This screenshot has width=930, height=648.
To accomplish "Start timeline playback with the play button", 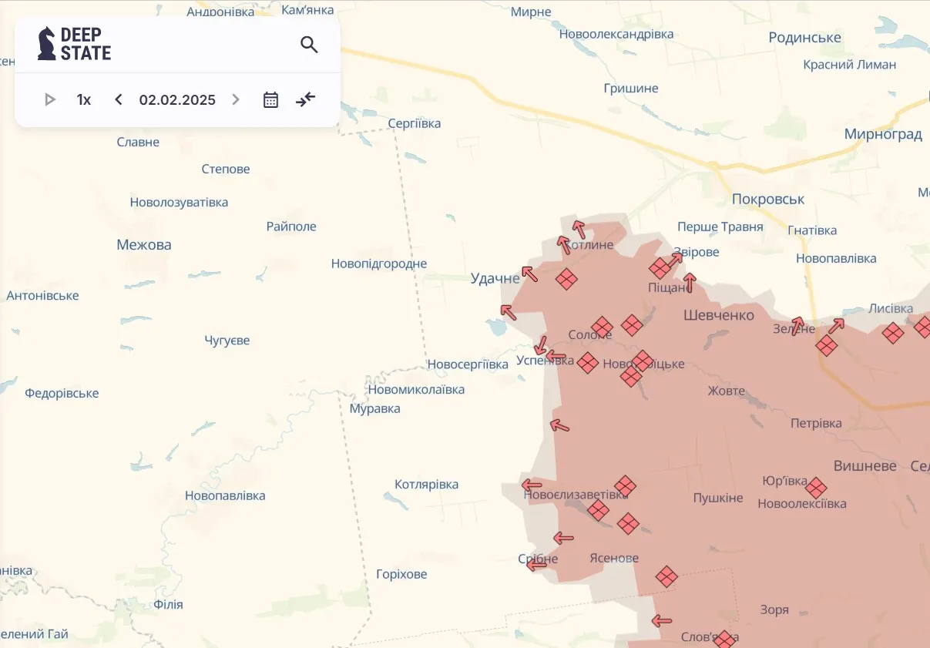I will (49, 99).
